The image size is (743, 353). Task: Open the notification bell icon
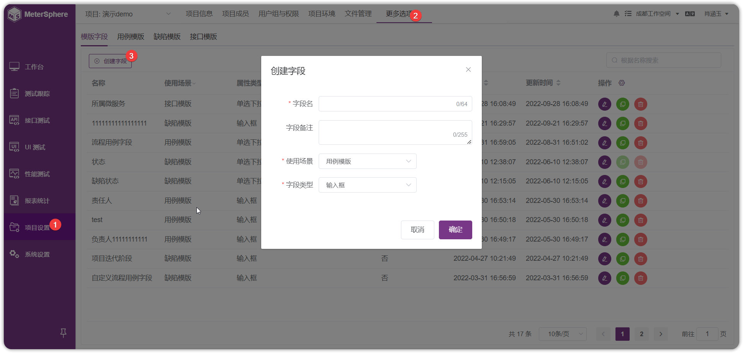pos(617,14)
